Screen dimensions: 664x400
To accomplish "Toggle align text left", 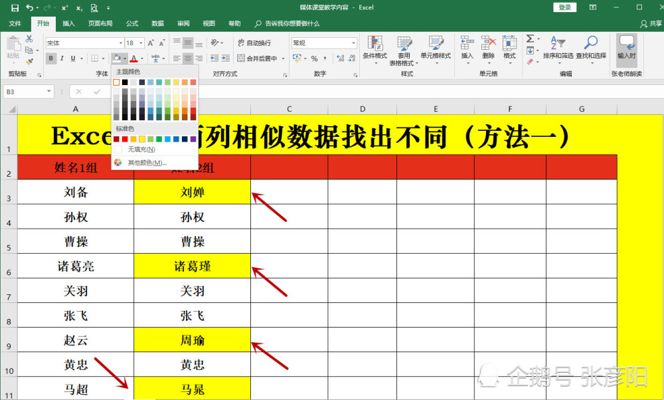I will pyautogui.click(x=177, y=58).
